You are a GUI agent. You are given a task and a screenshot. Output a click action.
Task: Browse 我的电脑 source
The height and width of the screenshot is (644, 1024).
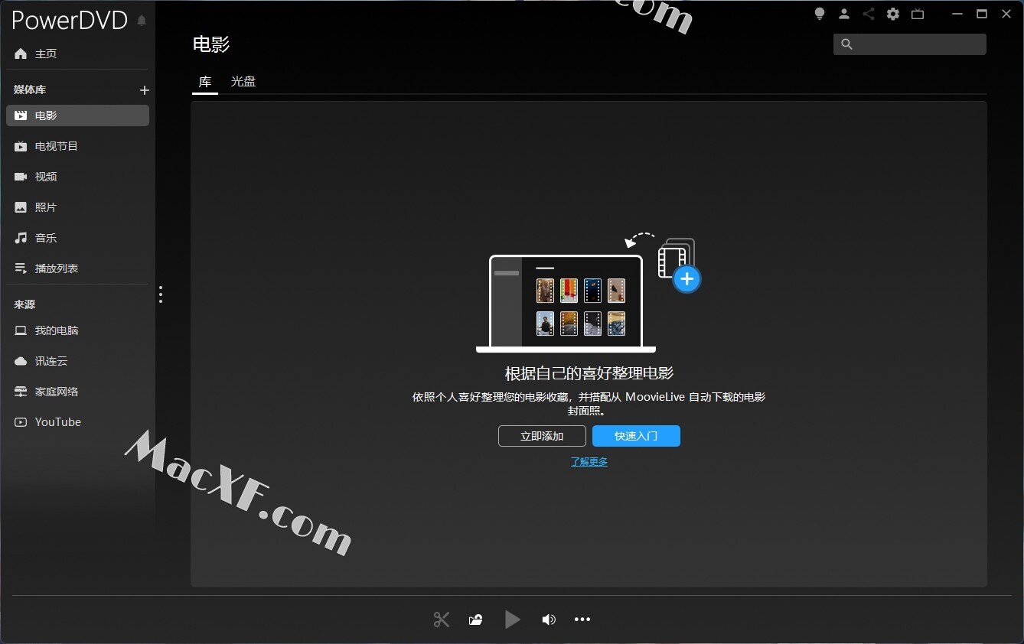click(77, 330)
